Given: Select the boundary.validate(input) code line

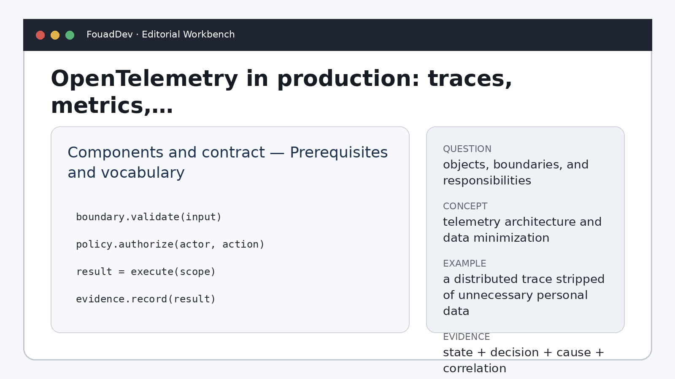Looking at the screenshot, I should pos(148,217).
